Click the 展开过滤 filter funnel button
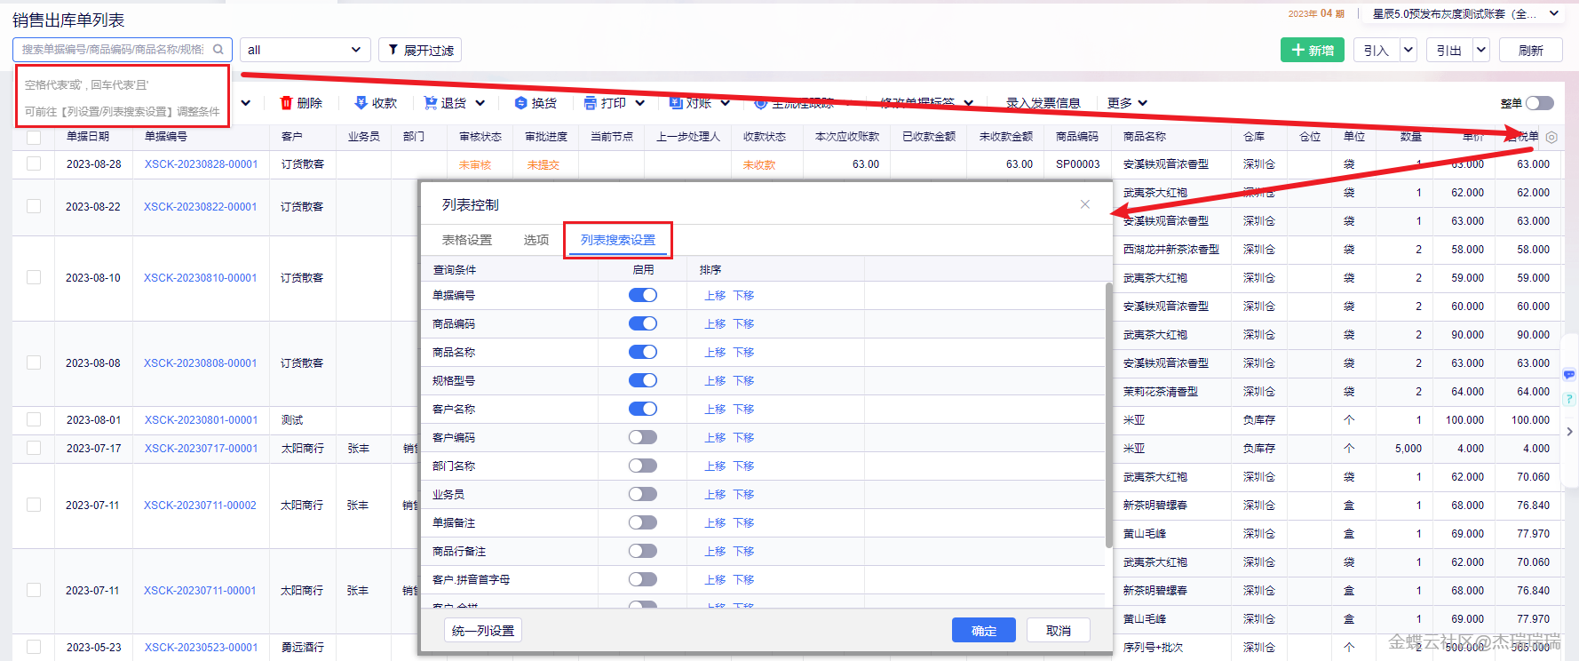The width and height of the screenshot is (1579, 661). [420, 50]
